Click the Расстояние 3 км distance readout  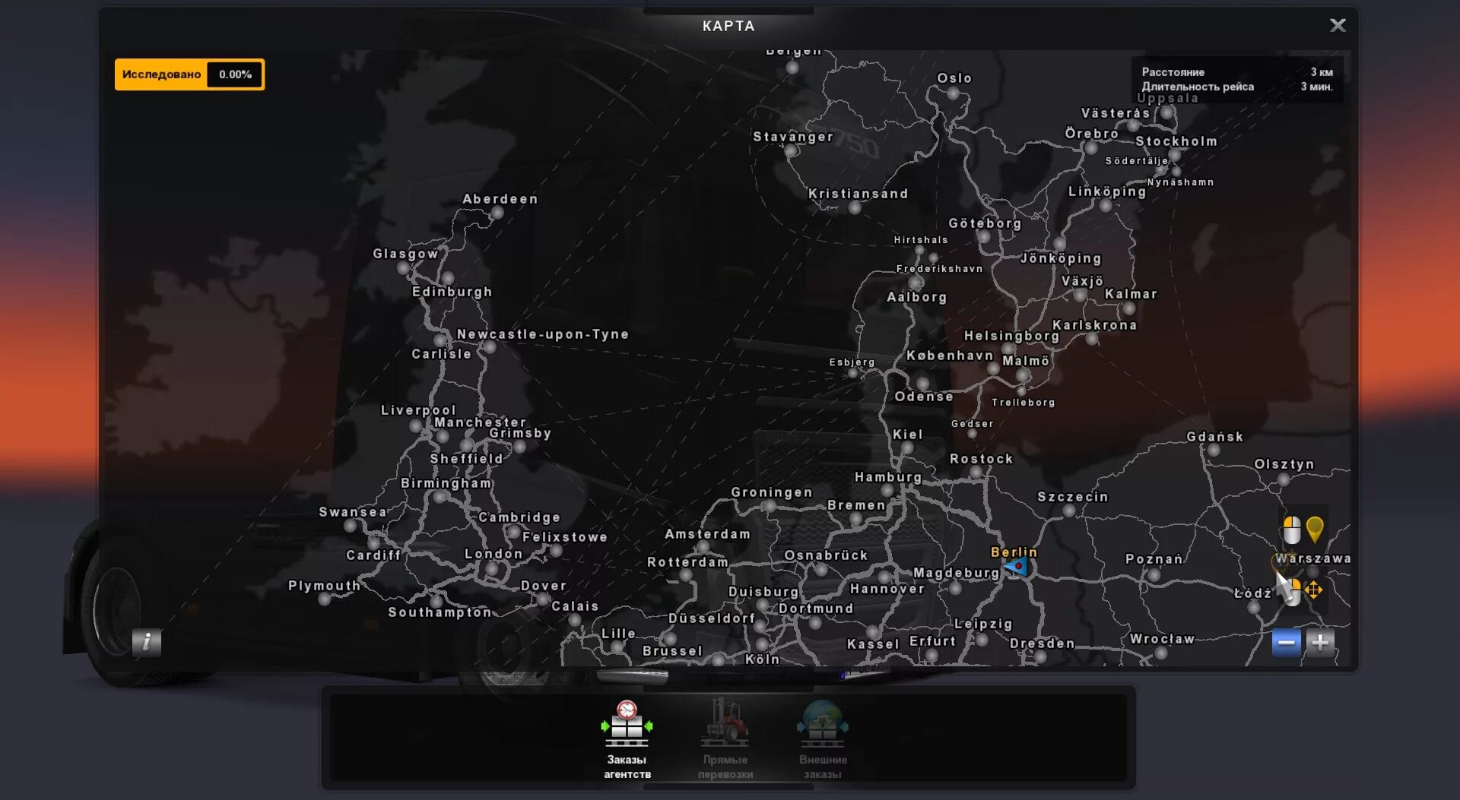click(1237, 72)
